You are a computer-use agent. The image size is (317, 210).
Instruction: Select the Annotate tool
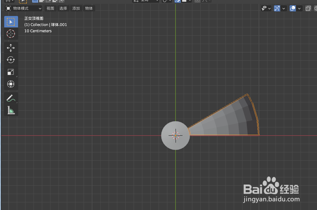(x=11, y=98)
